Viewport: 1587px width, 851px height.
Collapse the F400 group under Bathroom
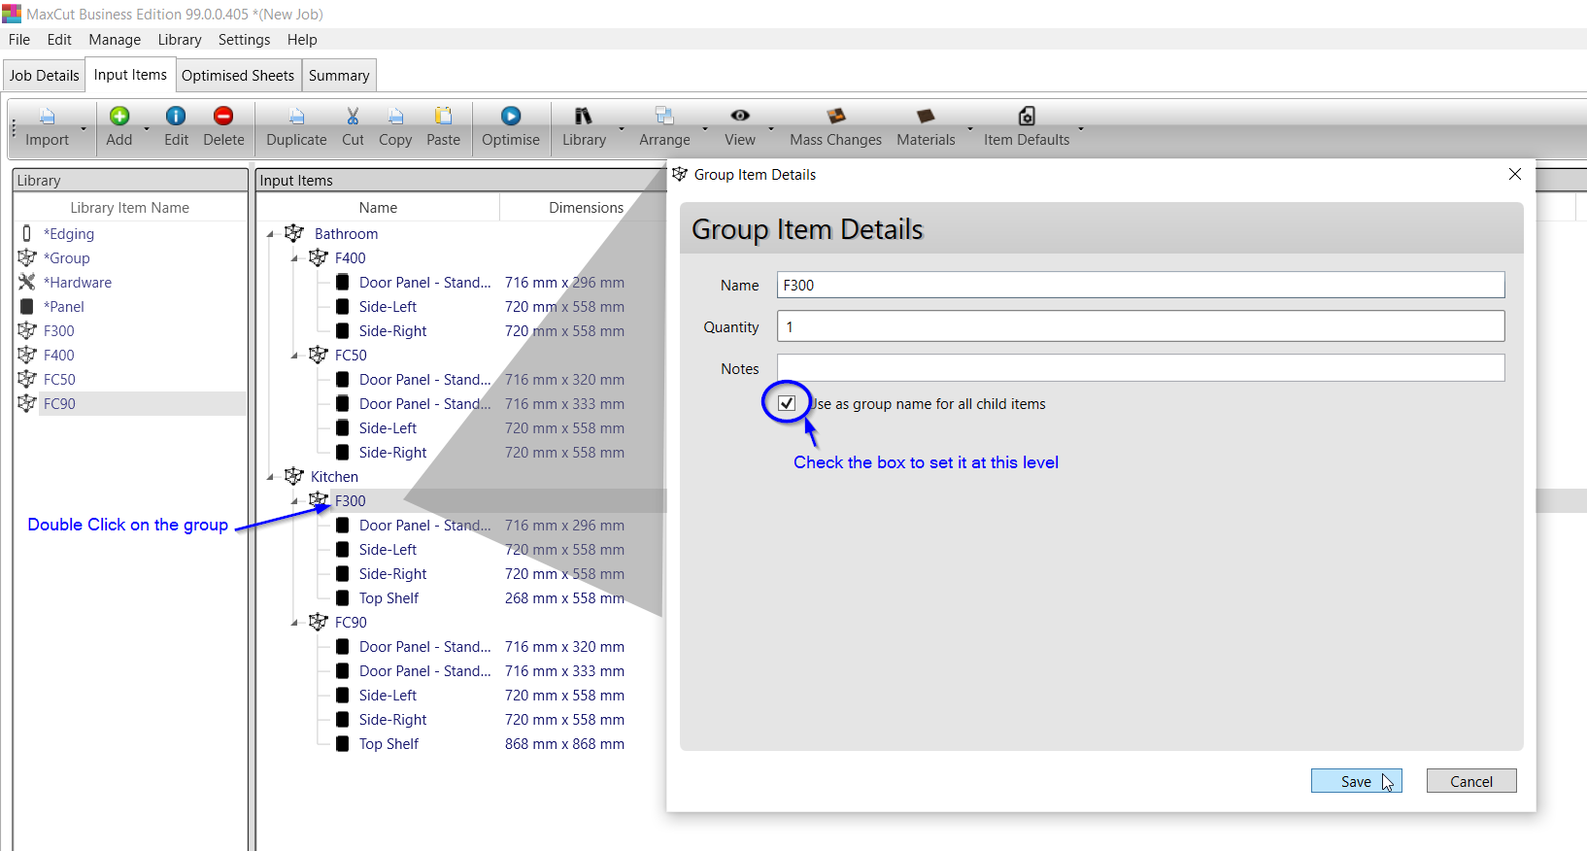295,258
